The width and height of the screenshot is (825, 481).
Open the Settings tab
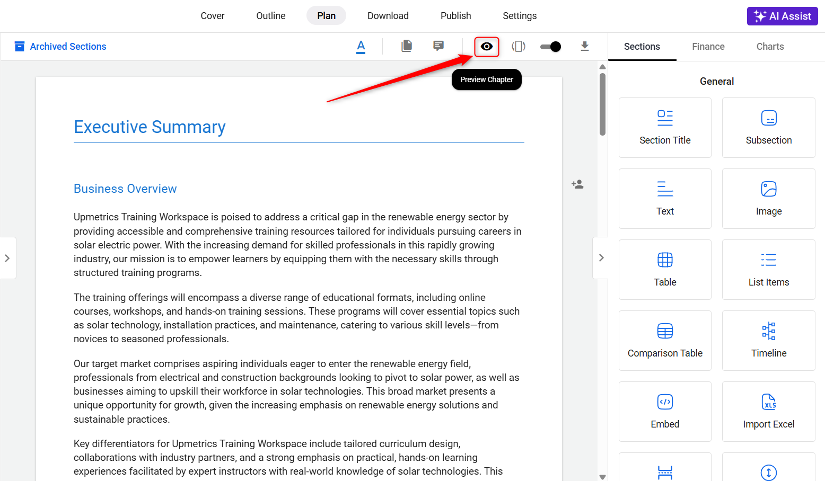click(x=520, y=16)
